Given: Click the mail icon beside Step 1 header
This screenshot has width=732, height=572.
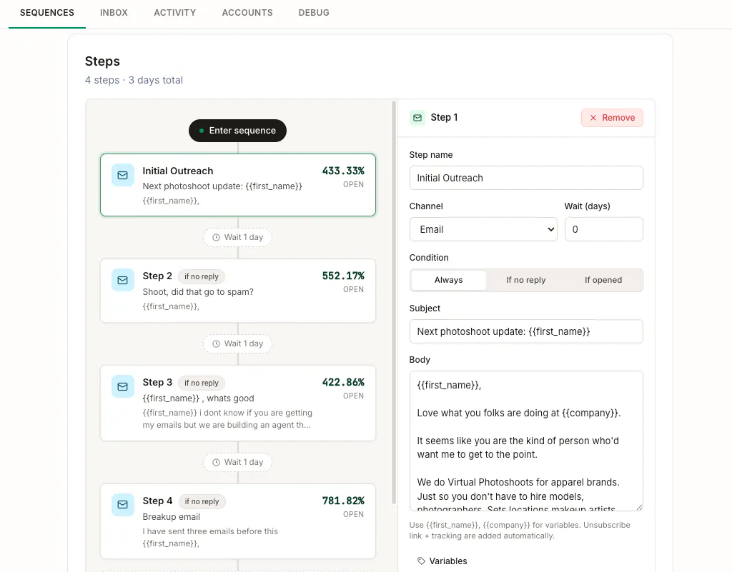Looking at the screenshot, I should tap(417, 118).
